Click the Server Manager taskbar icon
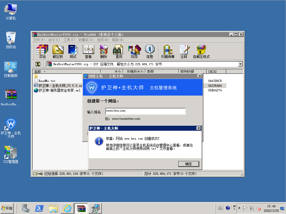This screenshot has height=214, width=286. [x=26, y=208]
